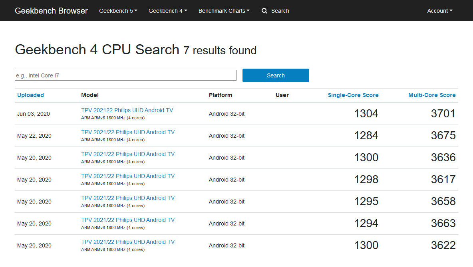Focus the CPU search input field
473x267 pixels.
click(125, 75)
